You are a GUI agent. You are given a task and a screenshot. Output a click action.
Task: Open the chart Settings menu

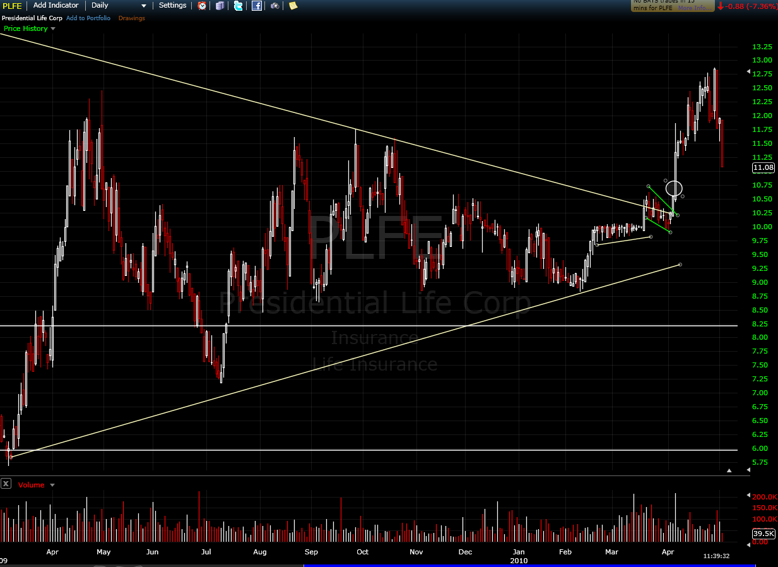(172, 5)
